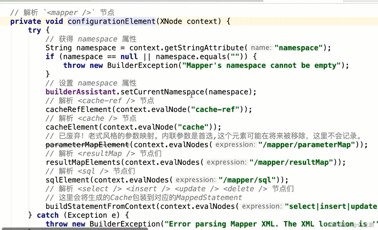Click the comment '// 解析 <cache /> 节点'
378x230 pixels.
91,118
